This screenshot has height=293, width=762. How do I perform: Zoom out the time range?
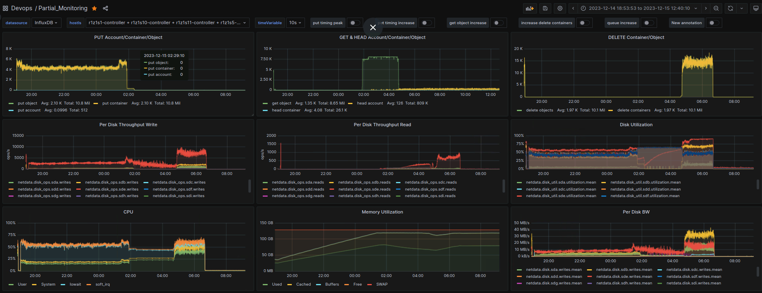(x=716, y=8)
